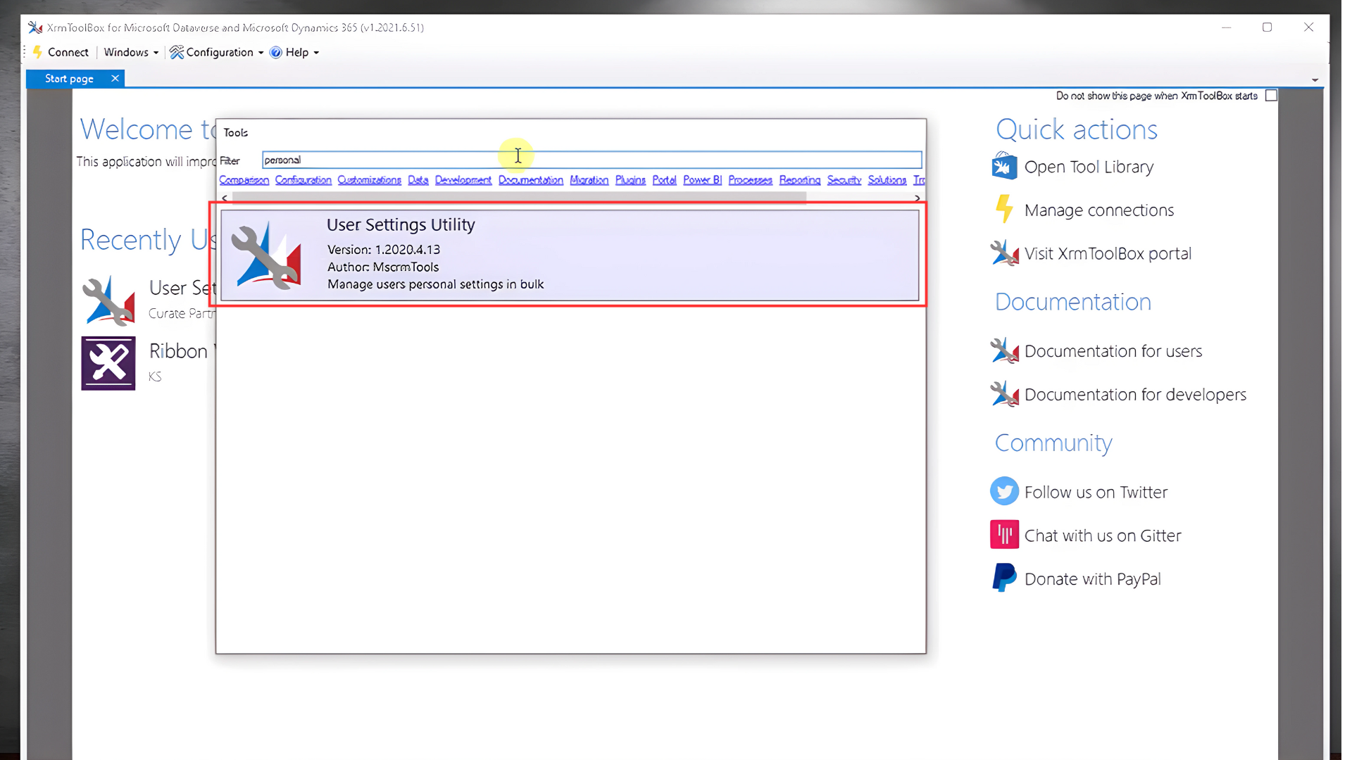Open Follow us on Twitter link
This screenshot has width=1352, height=760.
tap(1096, 492)
